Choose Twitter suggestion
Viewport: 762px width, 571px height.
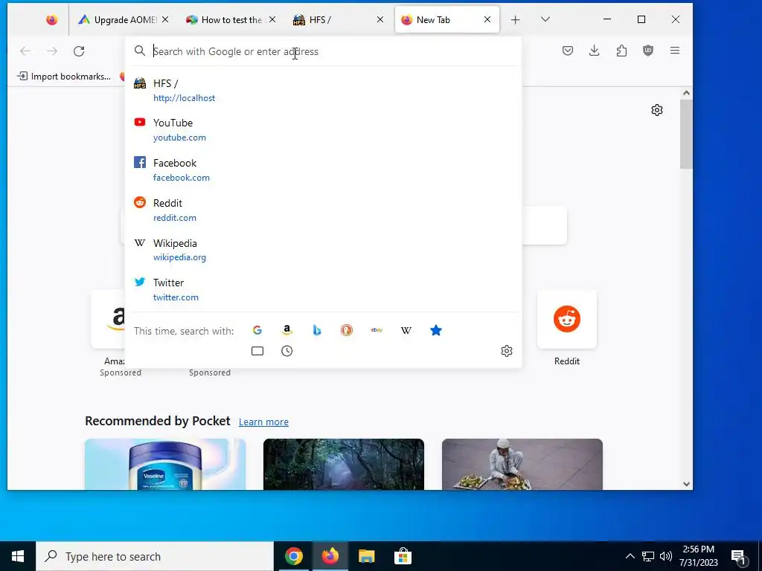323,290
